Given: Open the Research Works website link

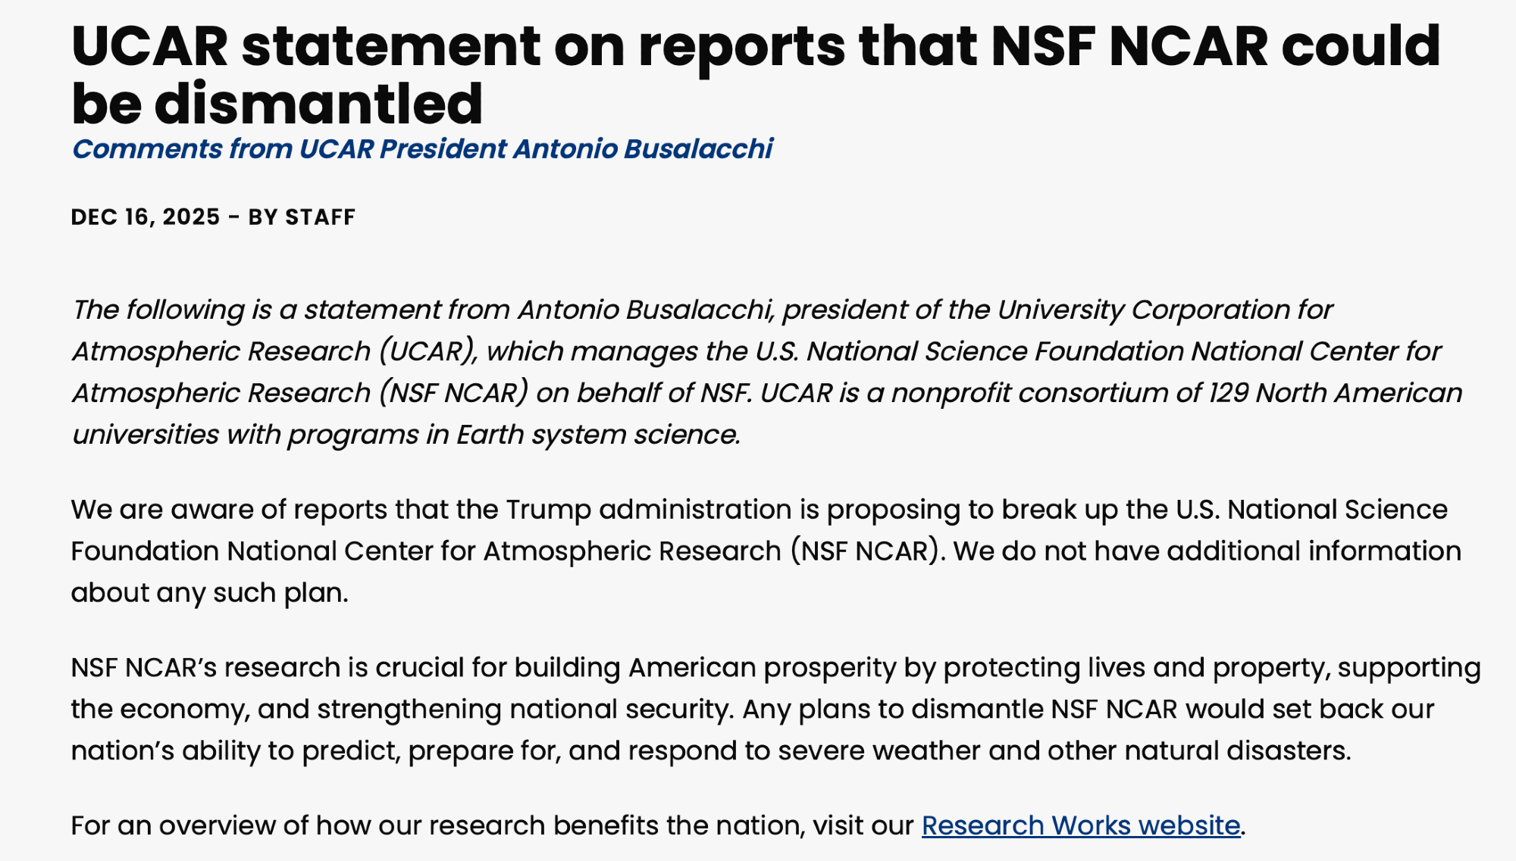Looking at the screenshot, I should [x=1080, y=825].
